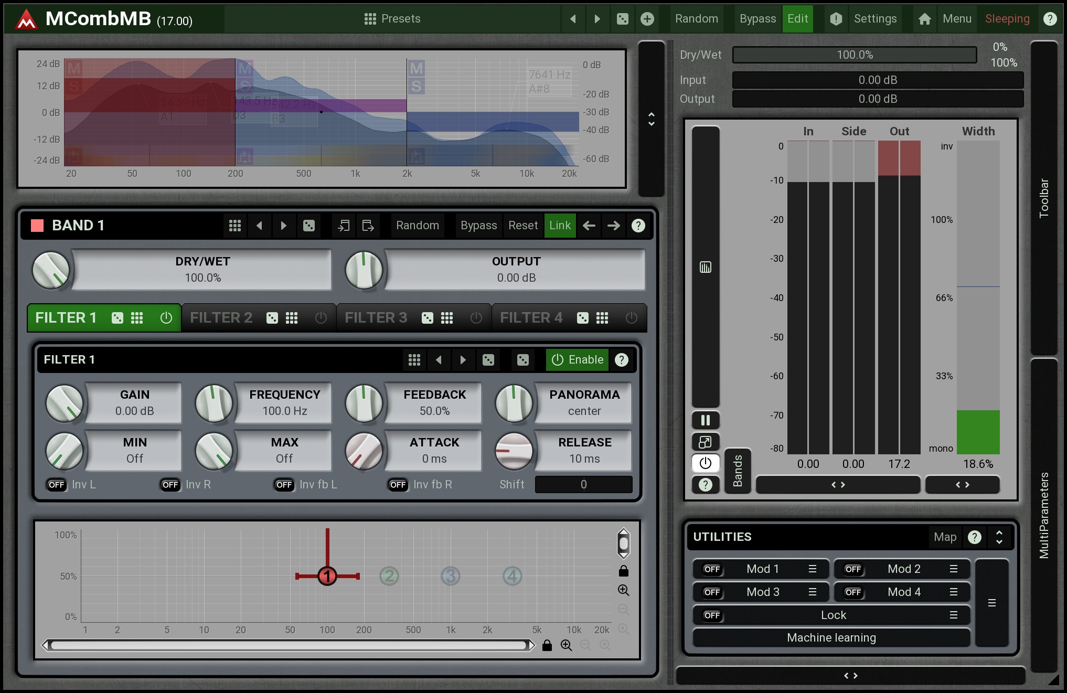
Task: Click the Machine learning button
Action: 831,638
